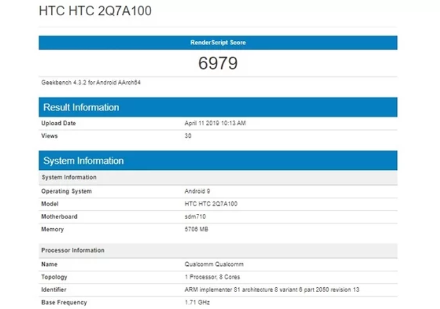Select the Android 9 value
The height and width of the screenshot is (309, 440).
point(197,192)
